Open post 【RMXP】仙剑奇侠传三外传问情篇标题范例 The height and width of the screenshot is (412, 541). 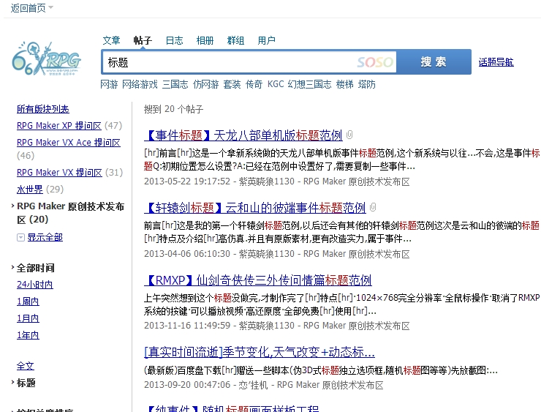coord(258,280)
